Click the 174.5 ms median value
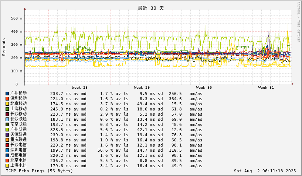Image resolution: width=302 pixels, height=176 pixels. click(61, 104)
